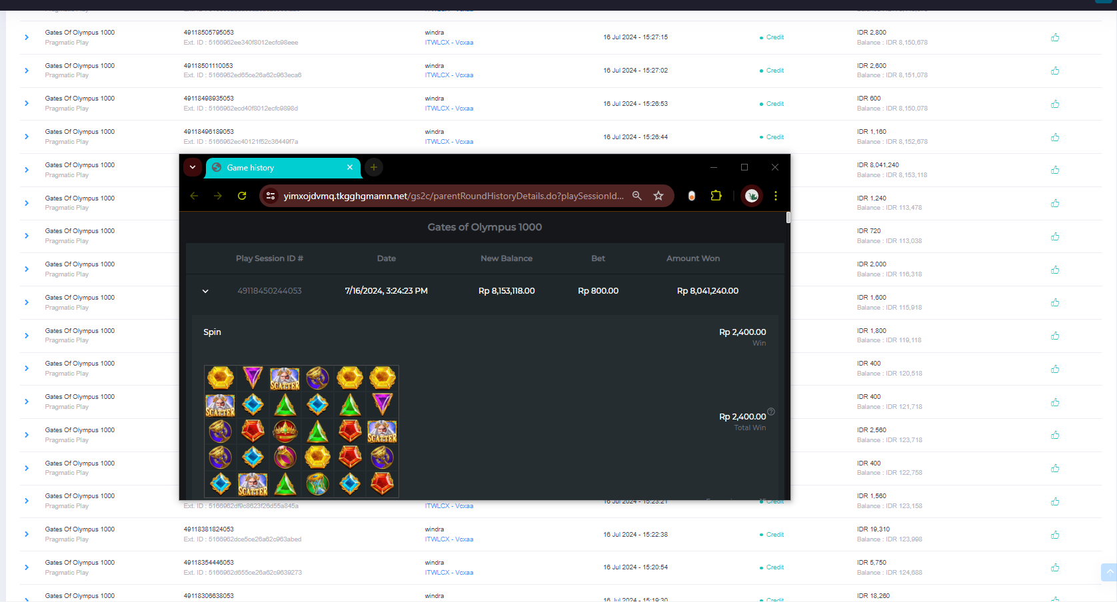
Task: Open the browser extensions puzzle icon
Action: click(716, 196)
